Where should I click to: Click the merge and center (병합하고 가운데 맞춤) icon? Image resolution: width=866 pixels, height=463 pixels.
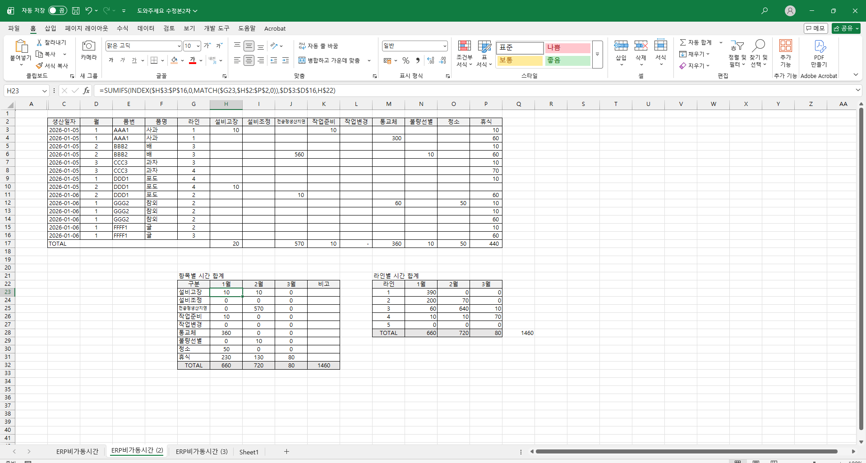click(x=302, y=60)
